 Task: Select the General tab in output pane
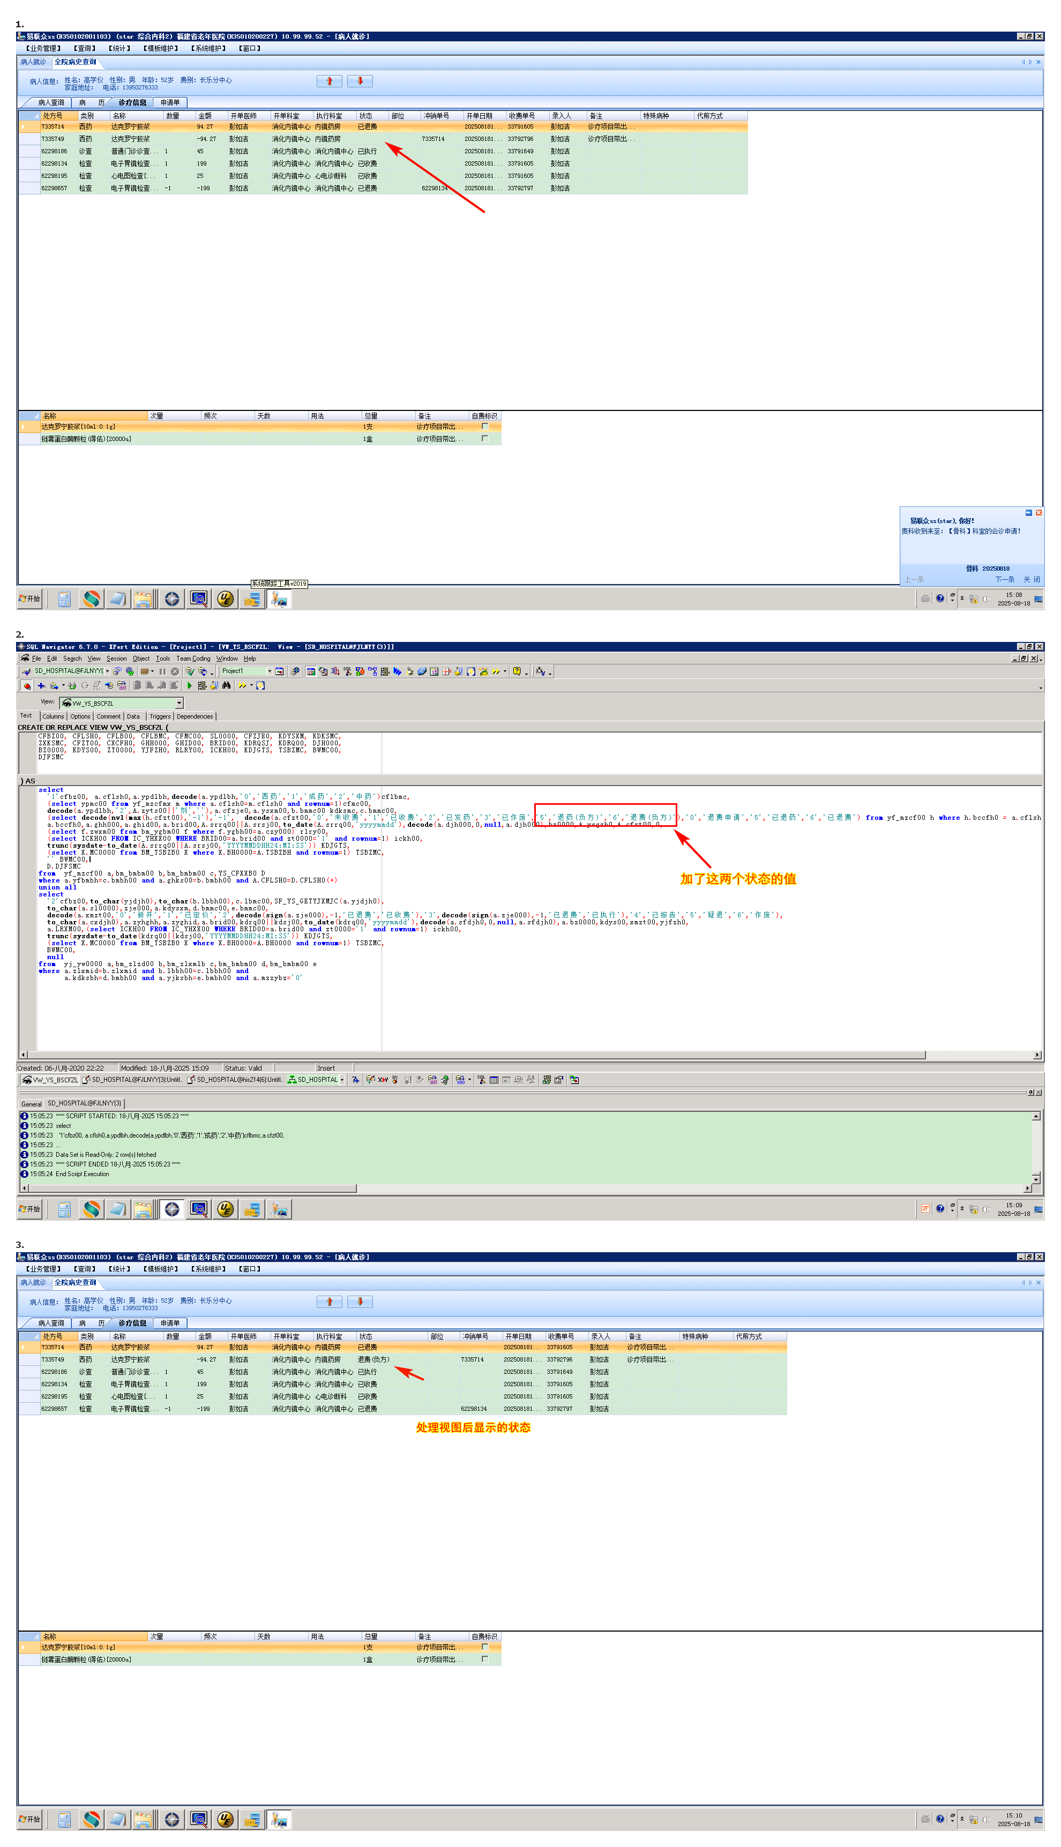click(31, 1104)
